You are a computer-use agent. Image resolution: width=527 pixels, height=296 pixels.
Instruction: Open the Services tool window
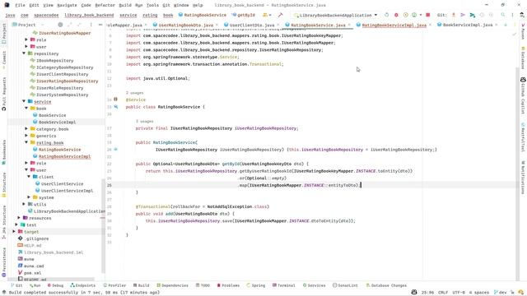(x=314, y=285)
